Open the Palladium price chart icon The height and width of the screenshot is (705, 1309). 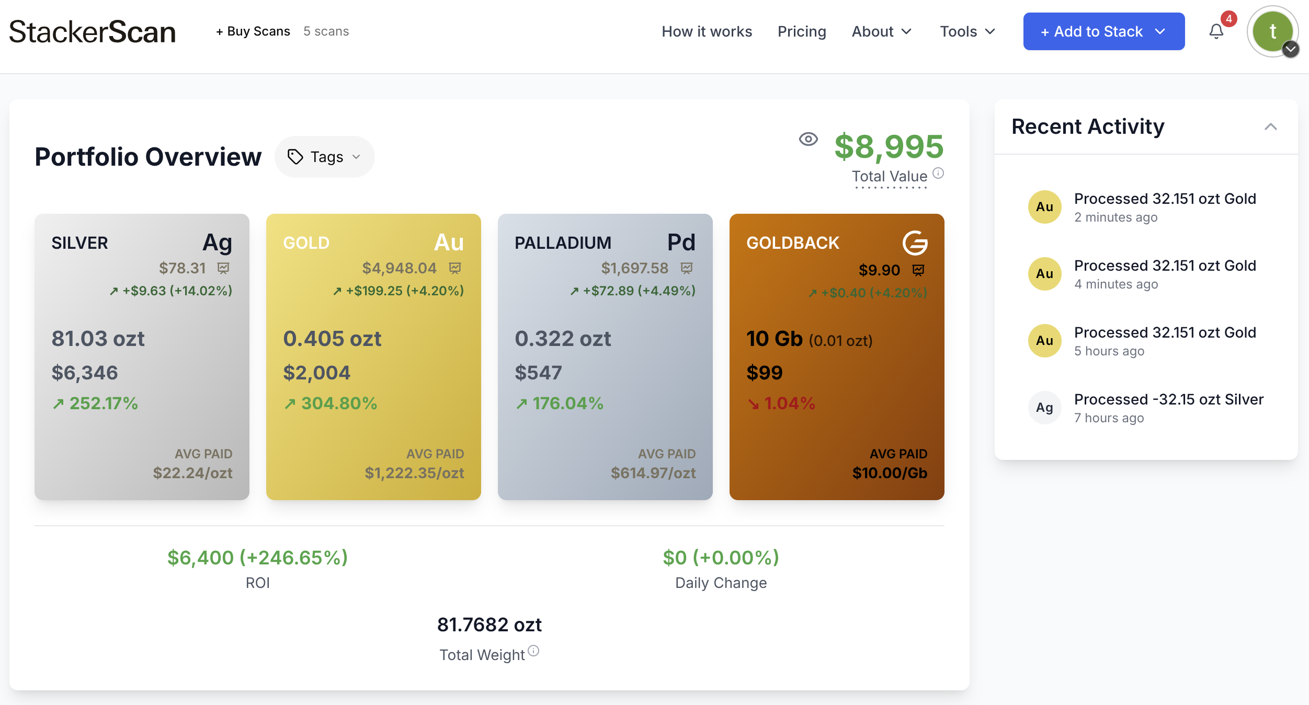(686, 268)
